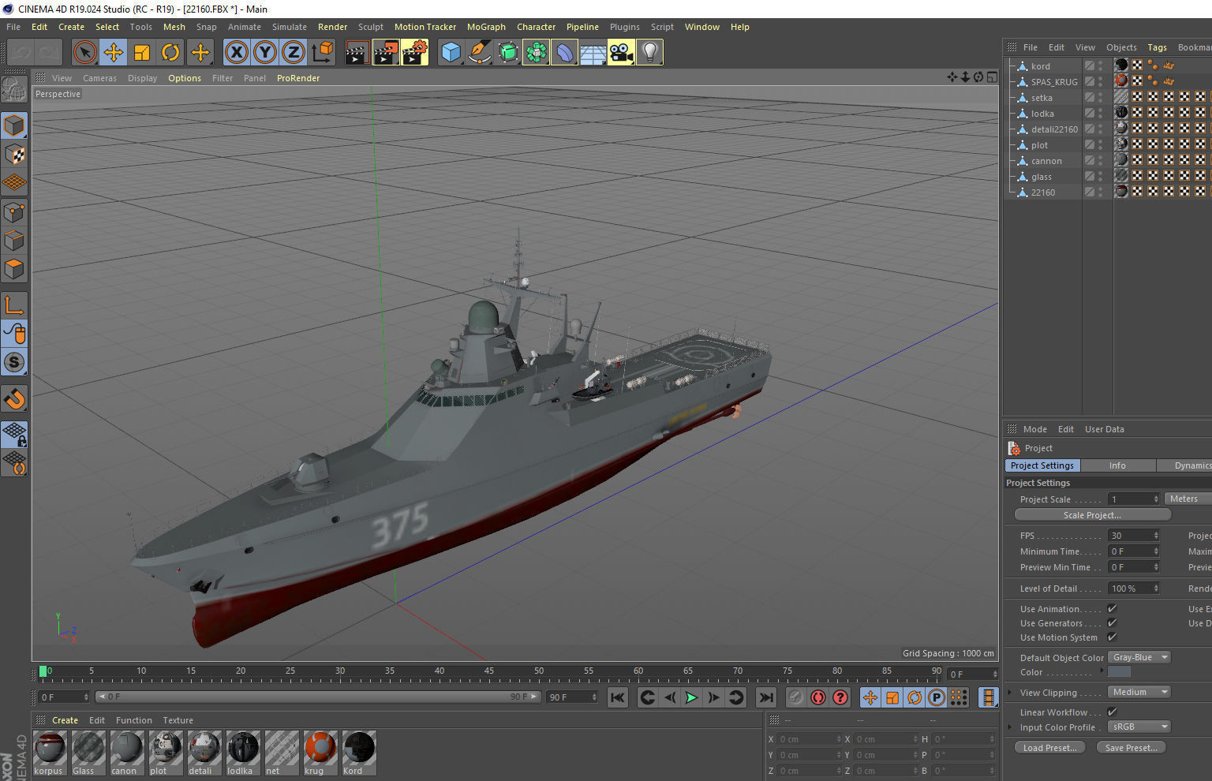The width and height of the screenshot is (1212, 781).
Task: Click the Save Preset button
Action: pyautogui.click(x=1131, y=748)
